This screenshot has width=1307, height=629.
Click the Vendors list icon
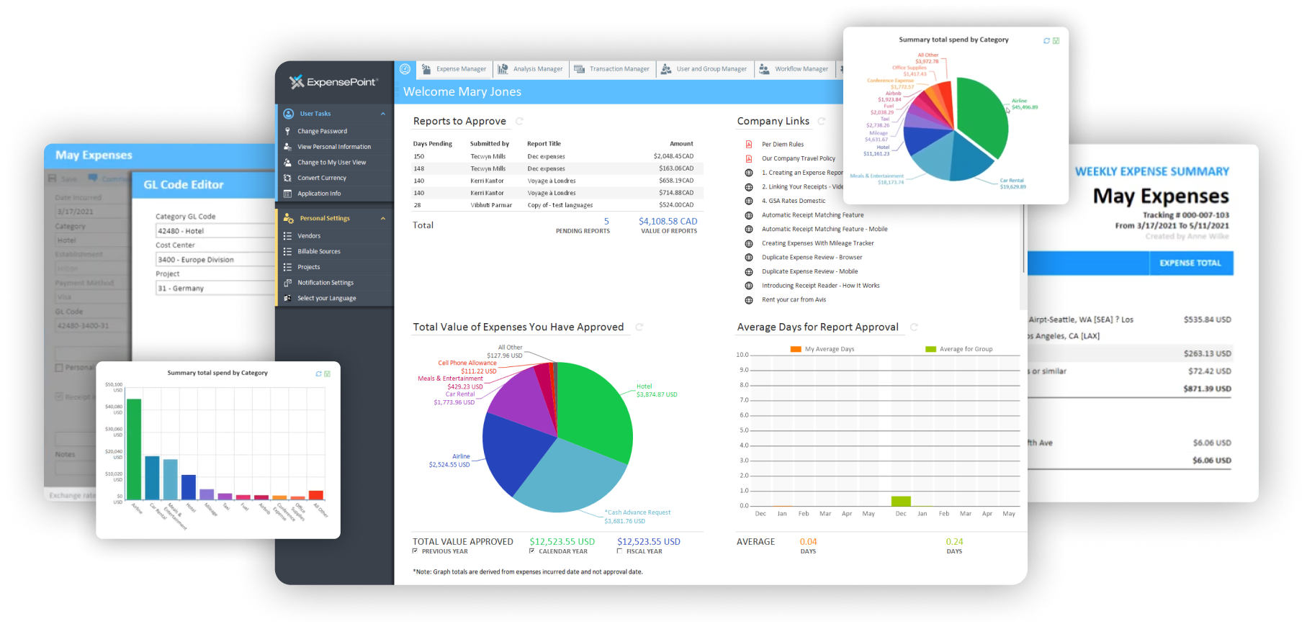coord(287,236)
